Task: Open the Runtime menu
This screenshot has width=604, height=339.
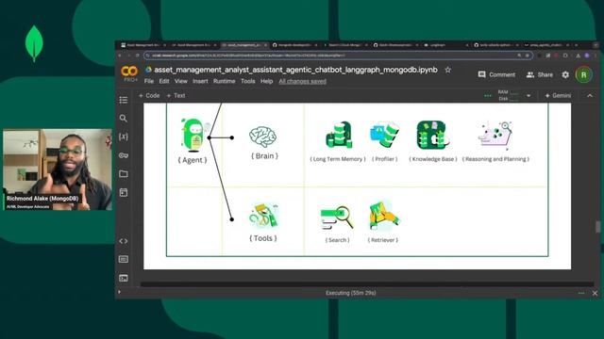Action: coord(225,82)
